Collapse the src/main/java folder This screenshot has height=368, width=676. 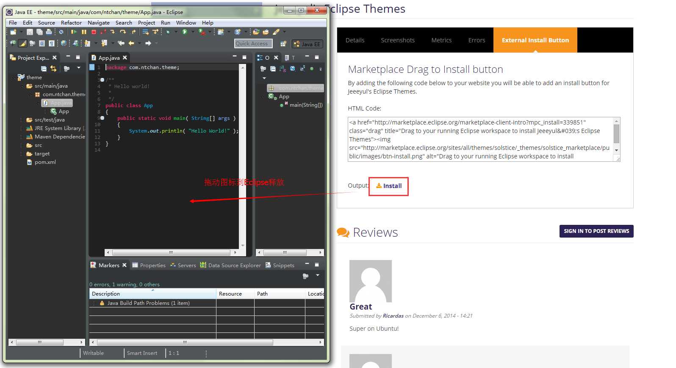point(22,86)
